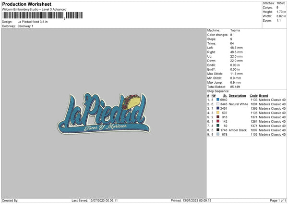
Task: Click the 'Tacos Y Mariscos' script in the design
Action: click(105, 127)
